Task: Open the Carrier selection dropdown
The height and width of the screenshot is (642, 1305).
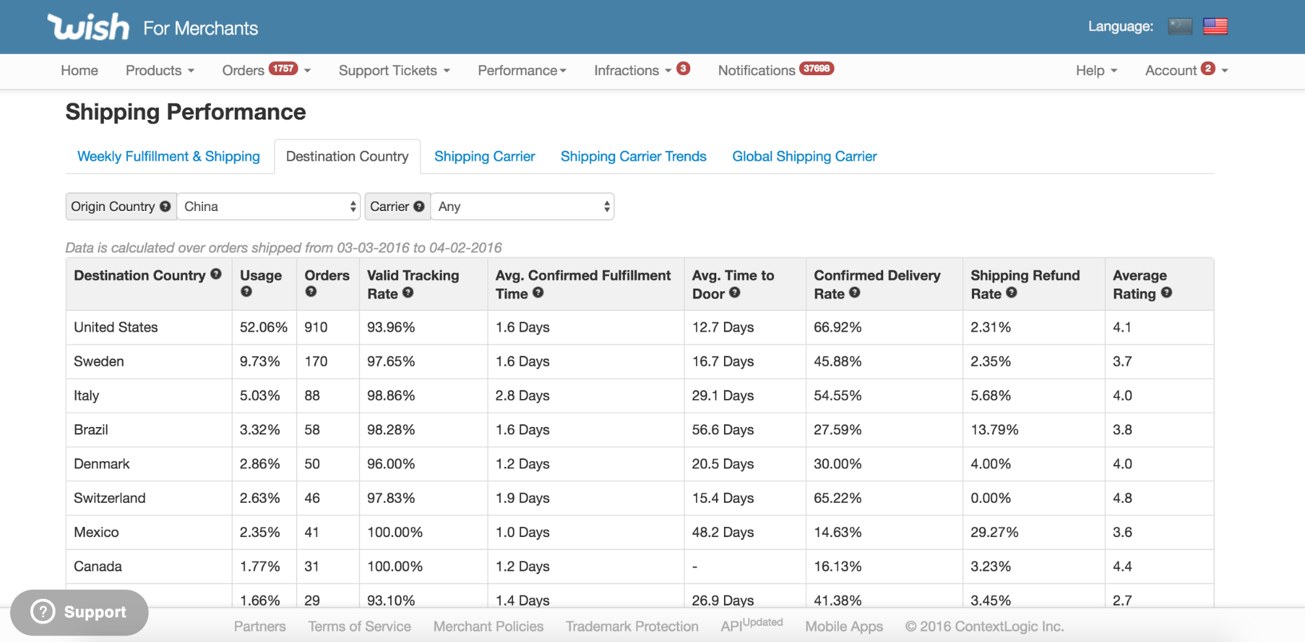Action: (x=522, y=206)
